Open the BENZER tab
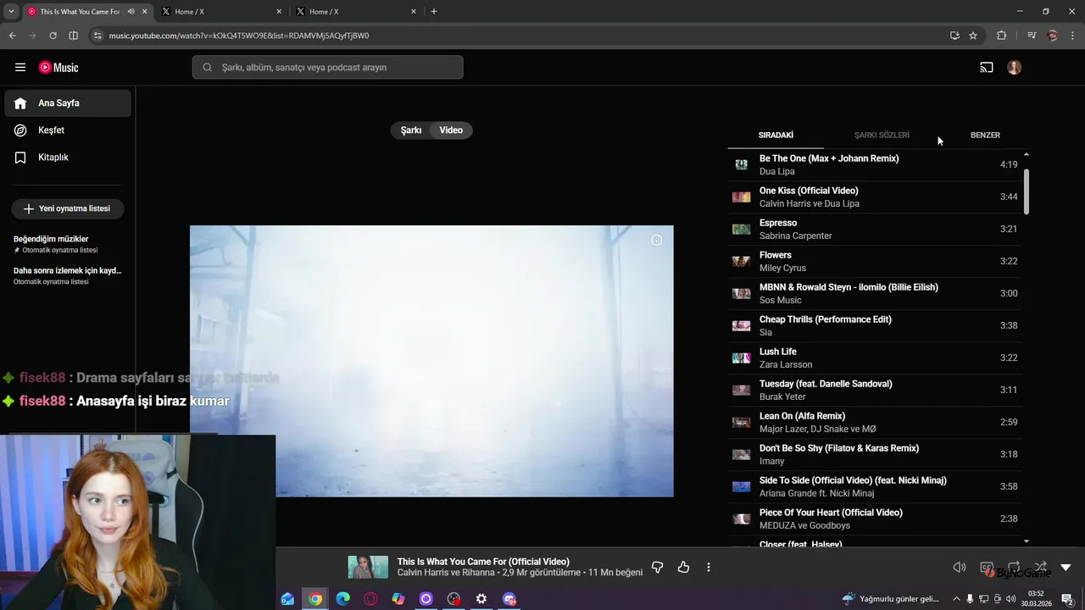Viewport: 1085px width, 610px height. coord(985,136)
